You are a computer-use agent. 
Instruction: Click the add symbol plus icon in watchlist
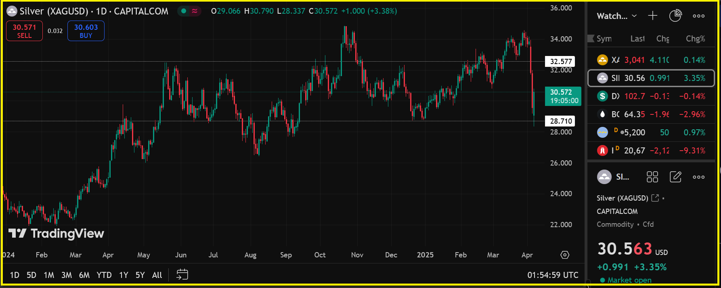[x=652, y=16]
